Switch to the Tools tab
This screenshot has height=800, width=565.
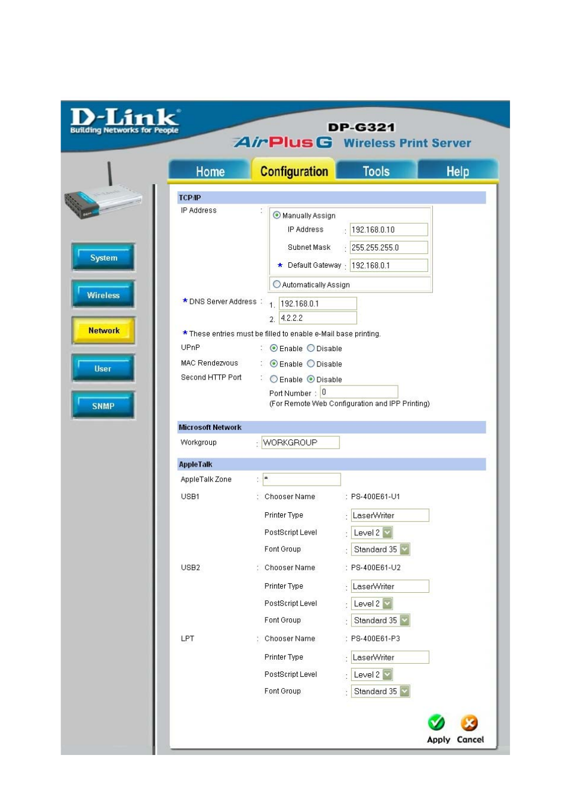(x=376, y=171)
